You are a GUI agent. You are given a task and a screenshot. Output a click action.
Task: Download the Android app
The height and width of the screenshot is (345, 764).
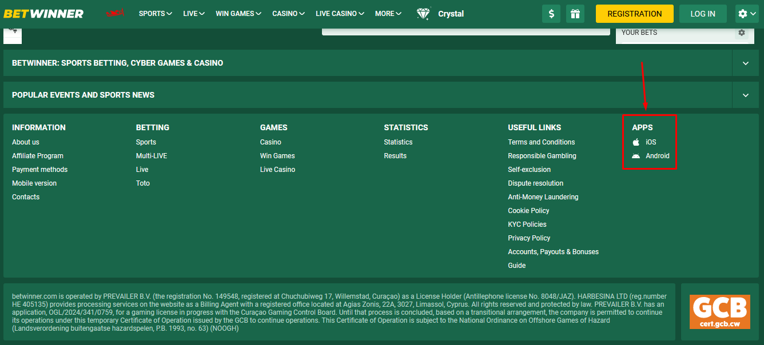[658, 156]
